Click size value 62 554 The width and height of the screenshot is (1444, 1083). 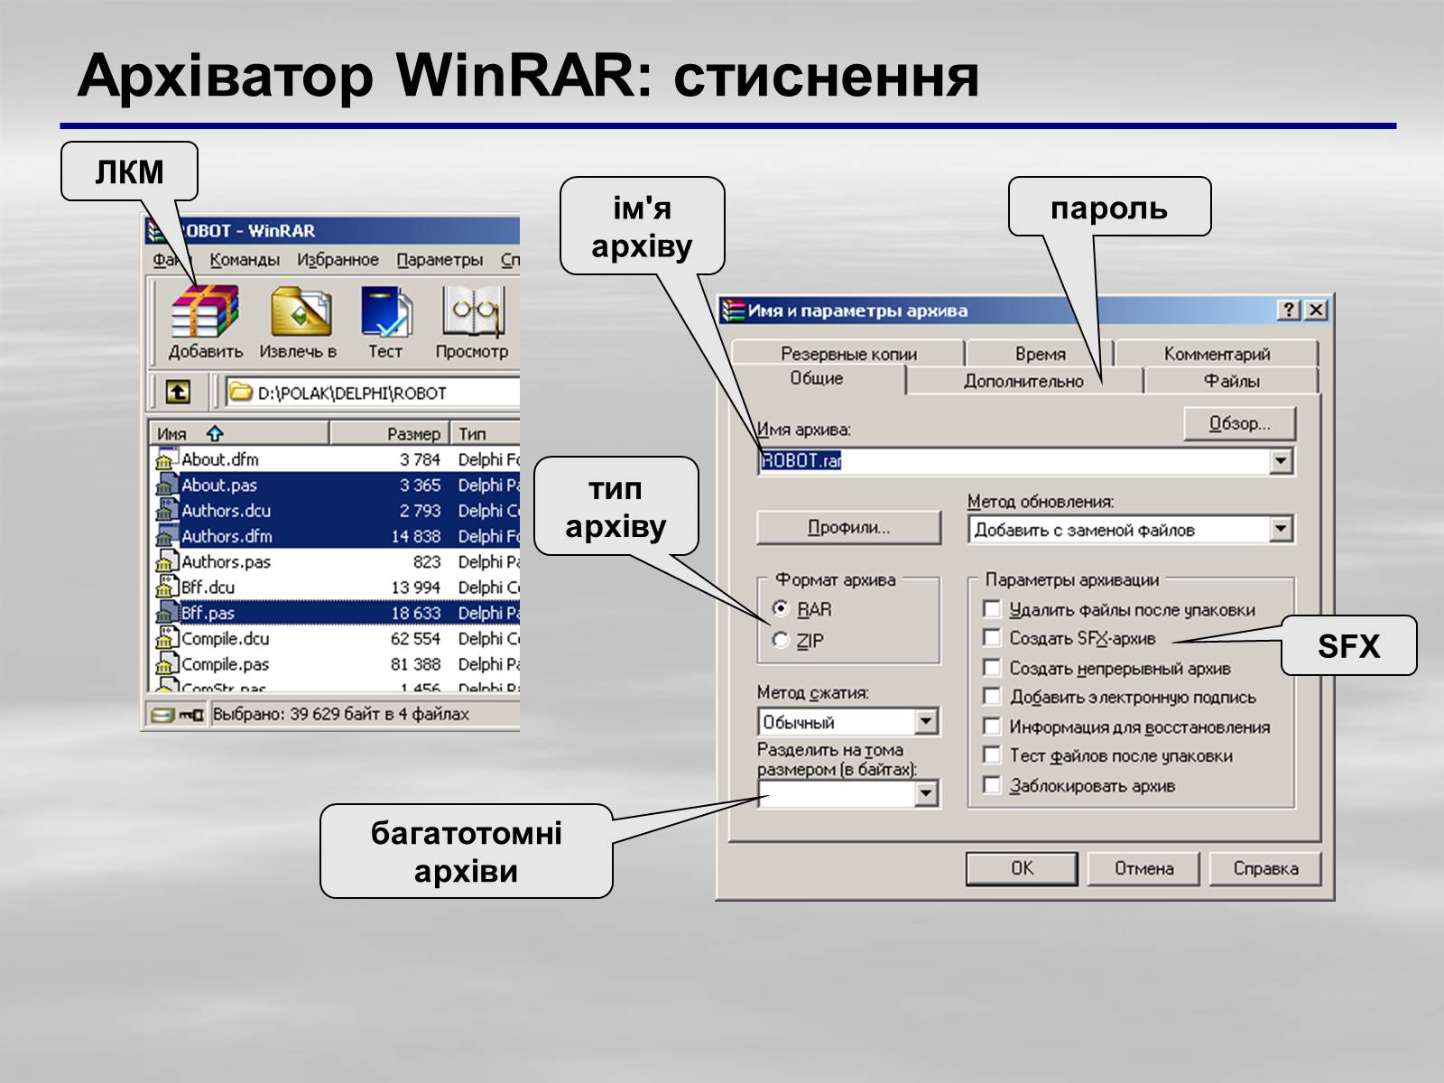click(x=415, y=639)
